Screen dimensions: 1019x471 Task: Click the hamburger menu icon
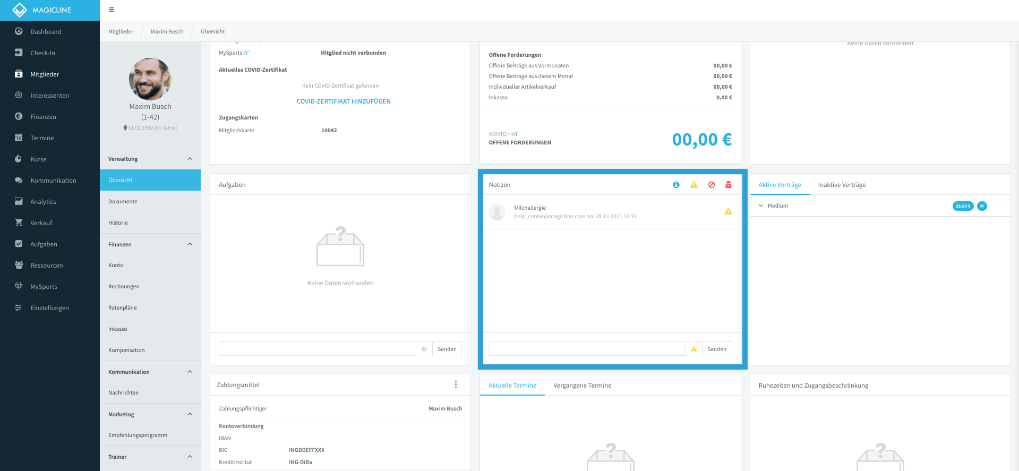(x=111, y=10)
